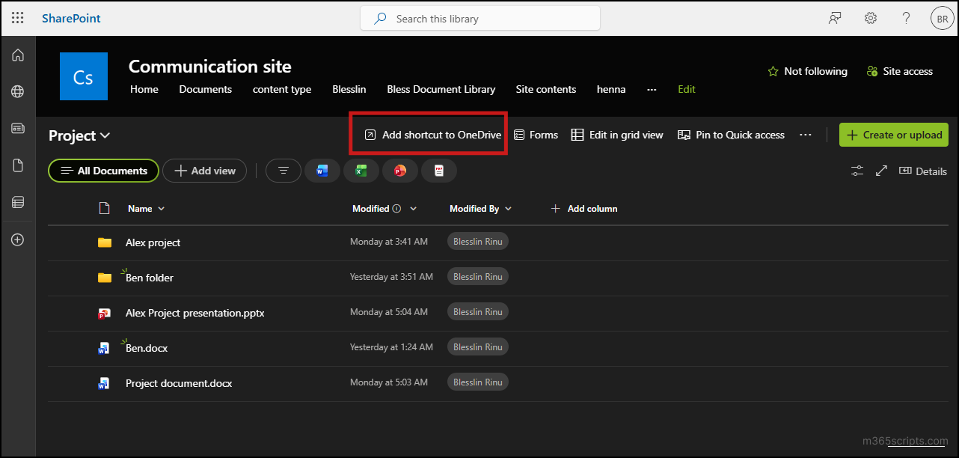959x458 pixels.
Task: Create a new Word document from the toolbar
Action: pos(322,171)
